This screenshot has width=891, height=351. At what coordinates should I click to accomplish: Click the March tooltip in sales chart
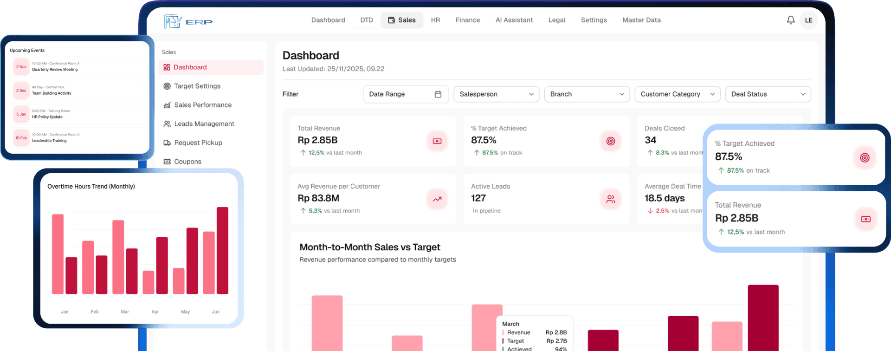[x=535, y=334]
